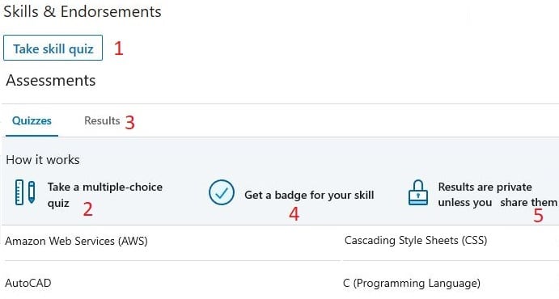The image size is (559, 299).
Task: Click the Take skill quiz button
Action: (x=53, y=48)
